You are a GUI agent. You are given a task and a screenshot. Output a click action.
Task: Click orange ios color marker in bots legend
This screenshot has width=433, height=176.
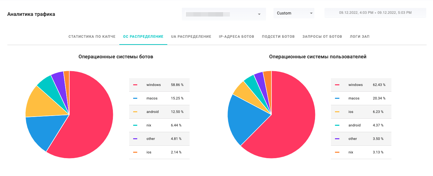(135, 152)
